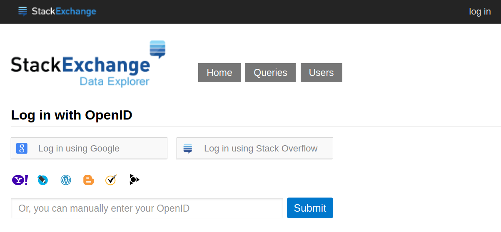Choose the Verisign checkmark provider icon

click(x=111, y=180)
